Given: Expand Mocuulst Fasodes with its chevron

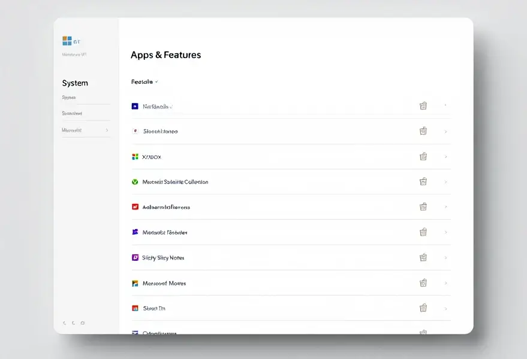Looking at the screenshot, I should coord(445,232).
